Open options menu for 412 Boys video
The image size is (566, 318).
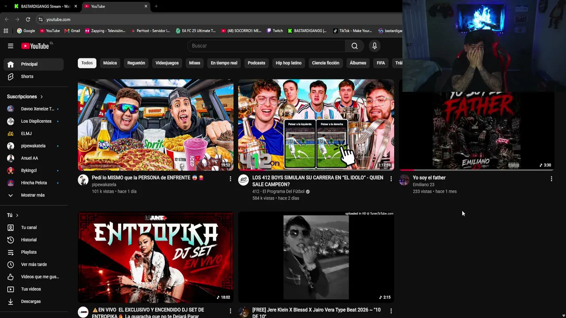(391, 179)
